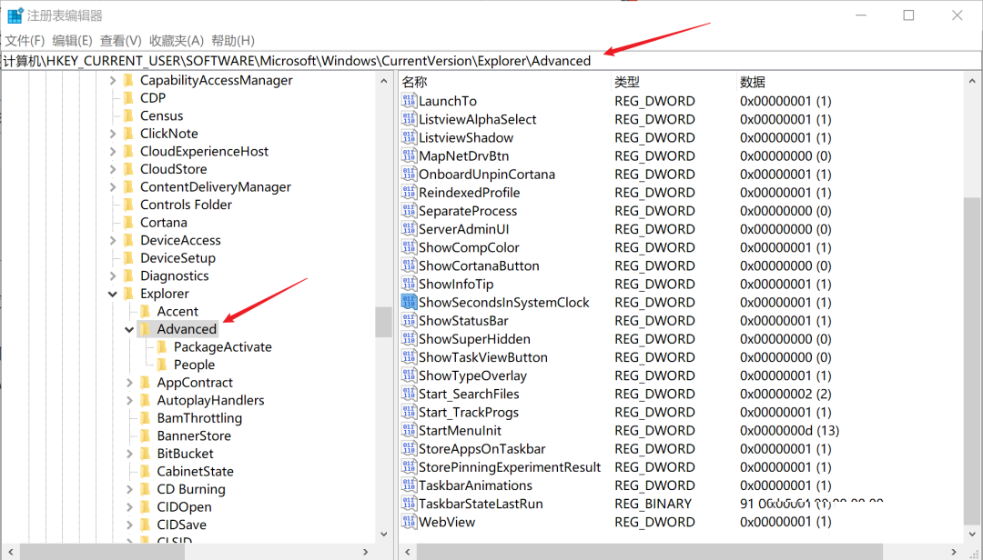The image size is (983, 560).
Task: Expand the Diagnostics node
Action: (112, 275)
